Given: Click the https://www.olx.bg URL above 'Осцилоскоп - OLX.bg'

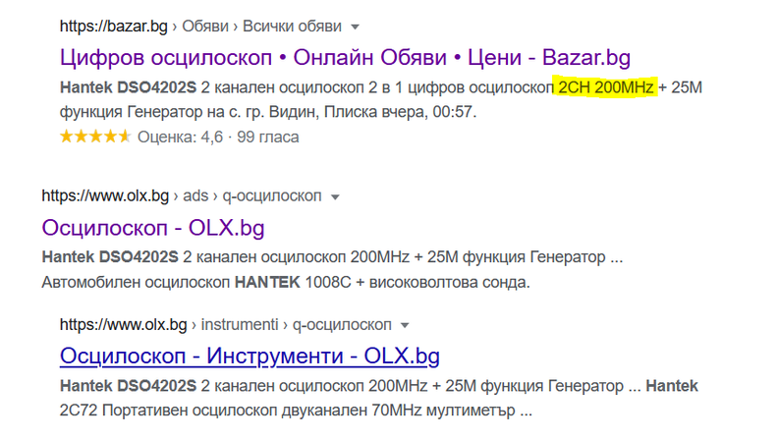Looking at the screenshot, I should click(x=106, y=197).
